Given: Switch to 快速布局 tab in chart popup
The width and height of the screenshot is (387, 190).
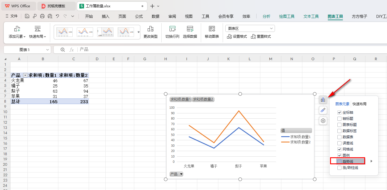Looking at the screenshot, I should (360, 104).
